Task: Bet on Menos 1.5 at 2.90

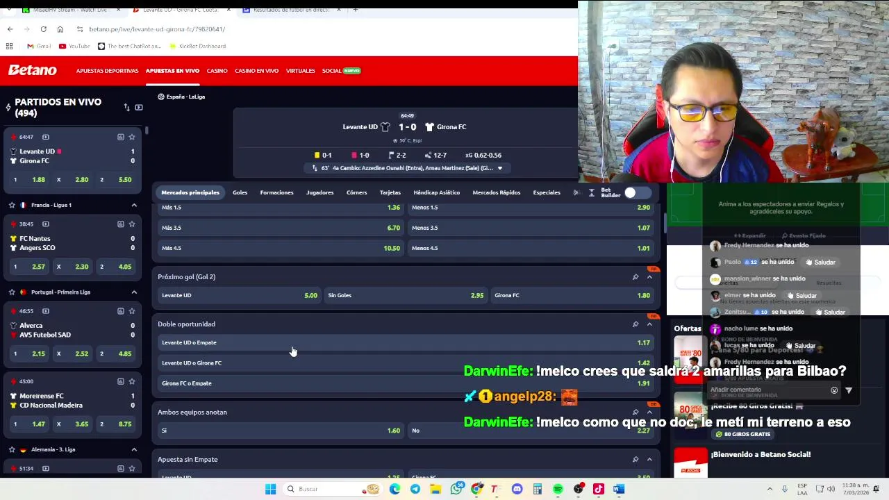Action: [x=531, y=208]
